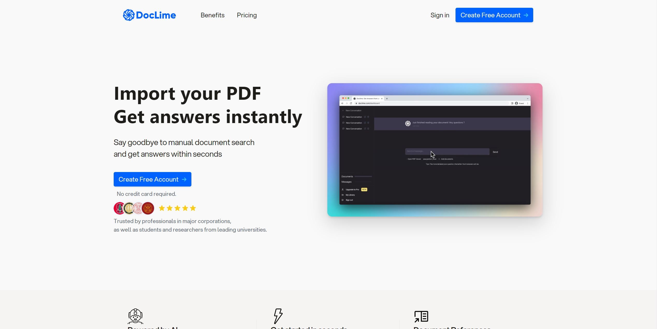The width and height of the screenshot is (657, 329).
Task: Open the Pricing navigation menu item
Action: (x=247, y=15)
